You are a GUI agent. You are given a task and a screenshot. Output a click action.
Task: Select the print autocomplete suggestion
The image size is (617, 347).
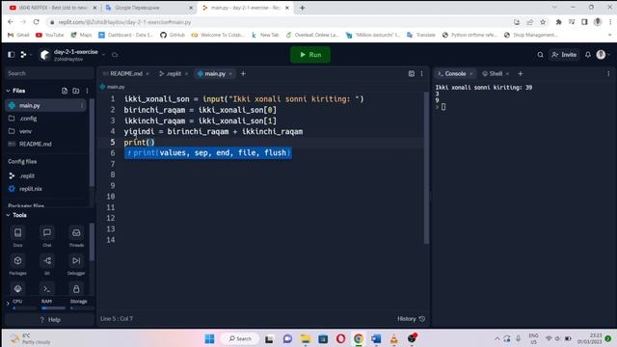tap(208, 153)
